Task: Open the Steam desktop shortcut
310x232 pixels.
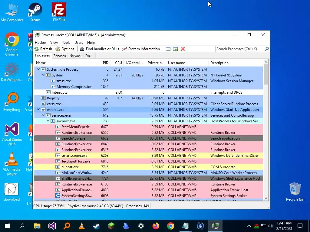Action: (x=35, y=12)
